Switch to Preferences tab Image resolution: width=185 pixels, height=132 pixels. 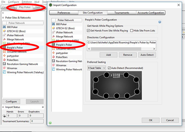pyautogui.click(x=64, y=13)
